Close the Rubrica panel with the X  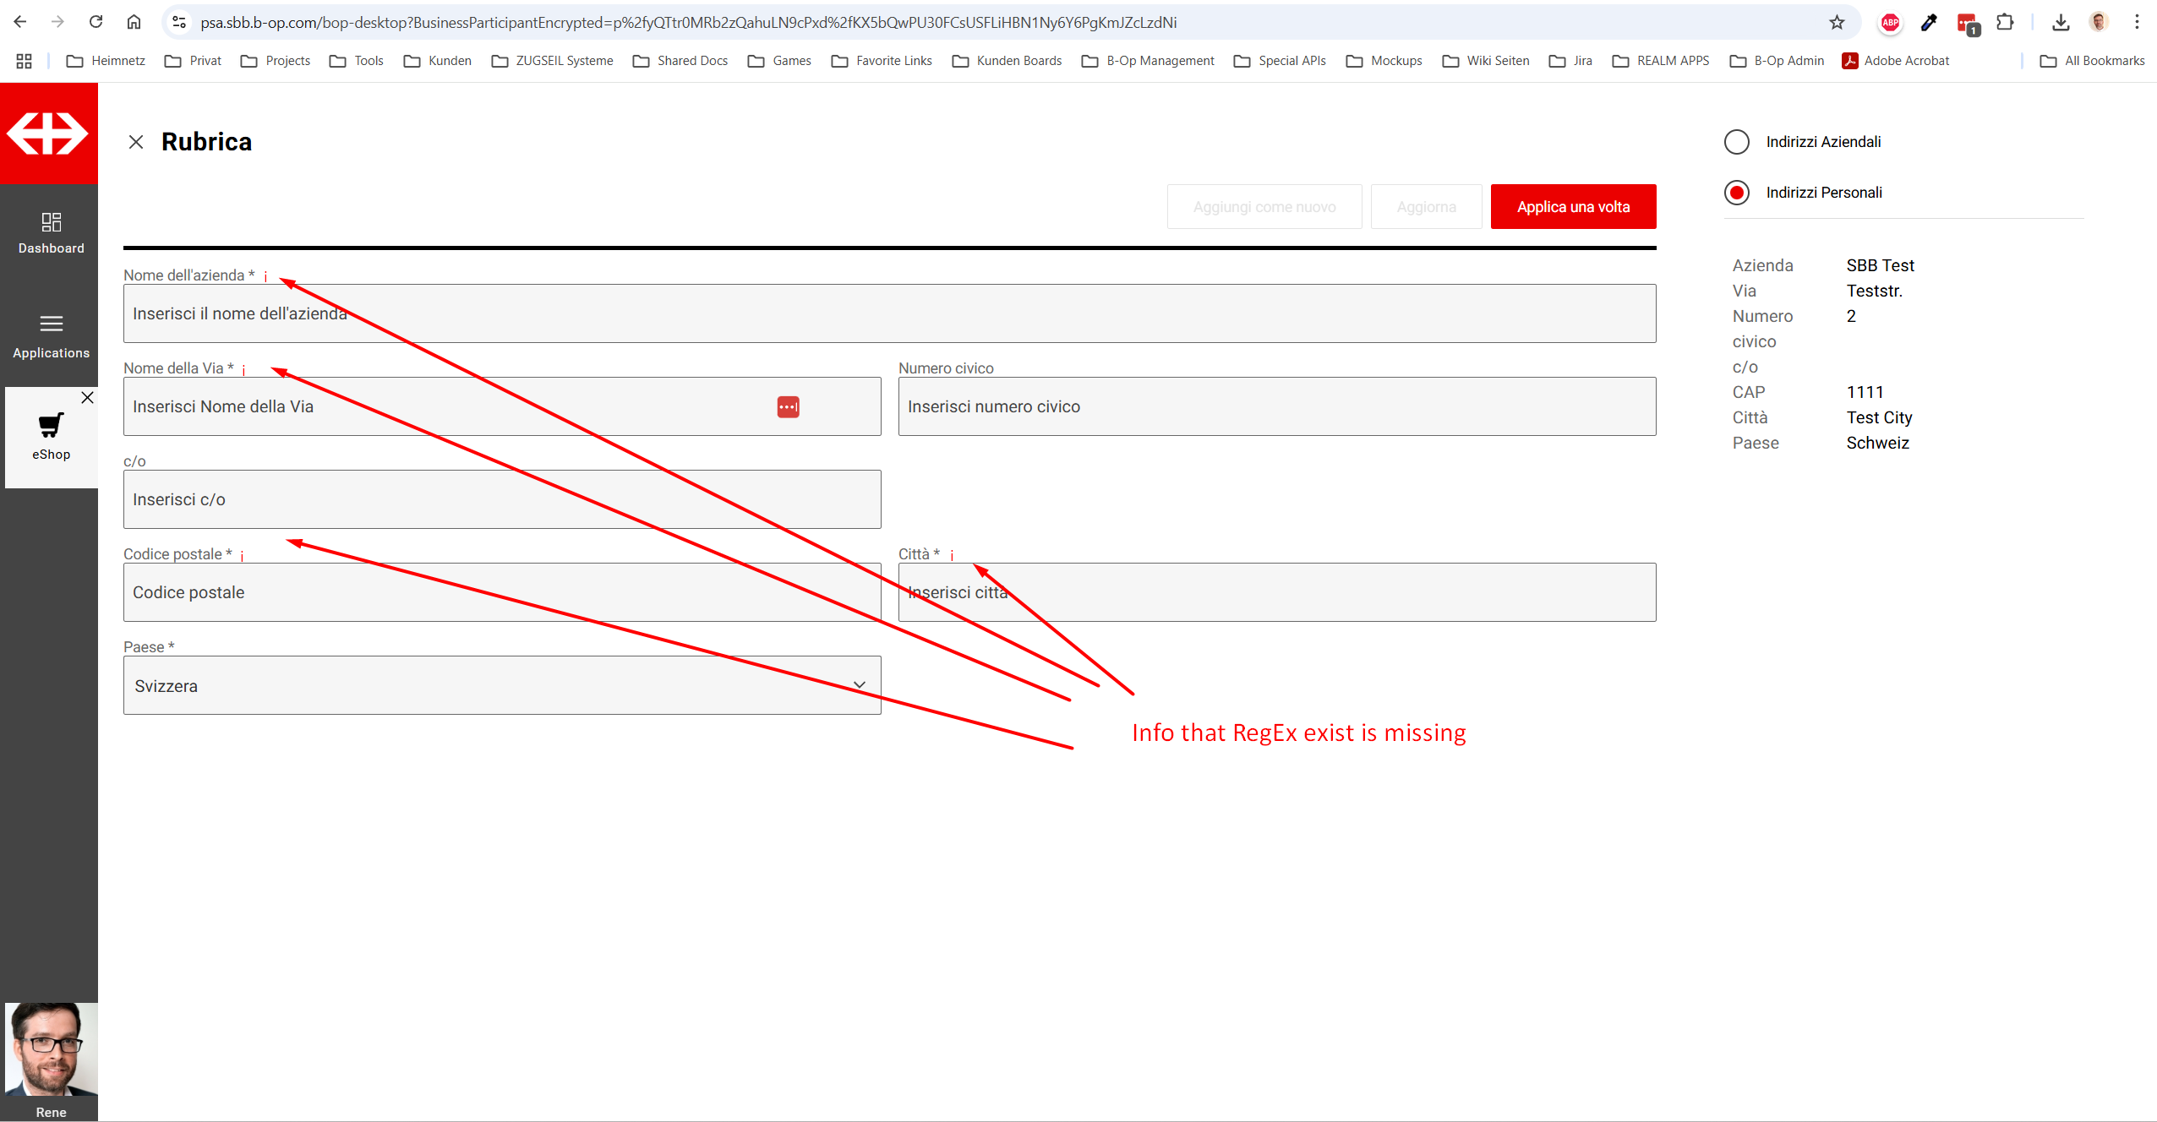coord(136,142)
